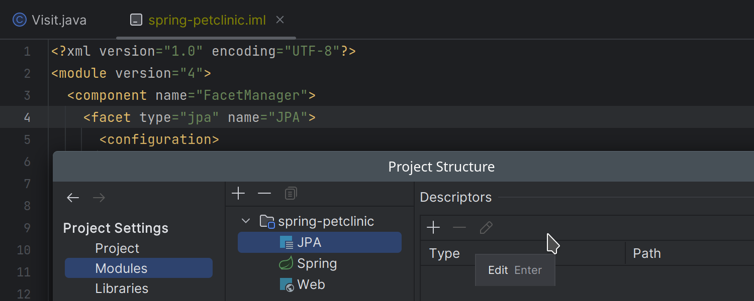The image size is (754, 301).
Task: Click the back navigation arrow
Action: coord(73,198)
